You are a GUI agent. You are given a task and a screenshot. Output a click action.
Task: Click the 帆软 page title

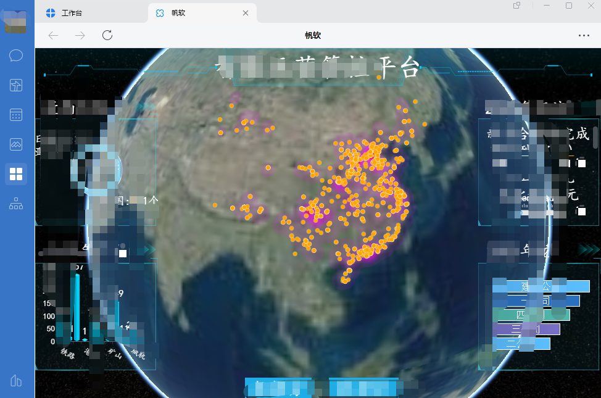tap(313, 35)
